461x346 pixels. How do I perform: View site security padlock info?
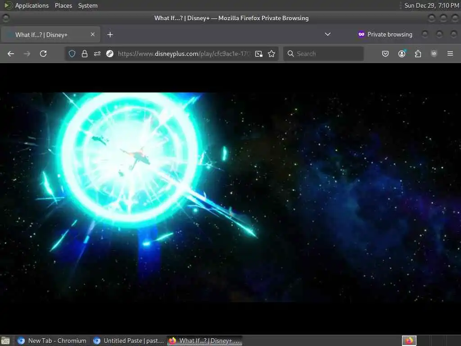click(x=85, y=54)
